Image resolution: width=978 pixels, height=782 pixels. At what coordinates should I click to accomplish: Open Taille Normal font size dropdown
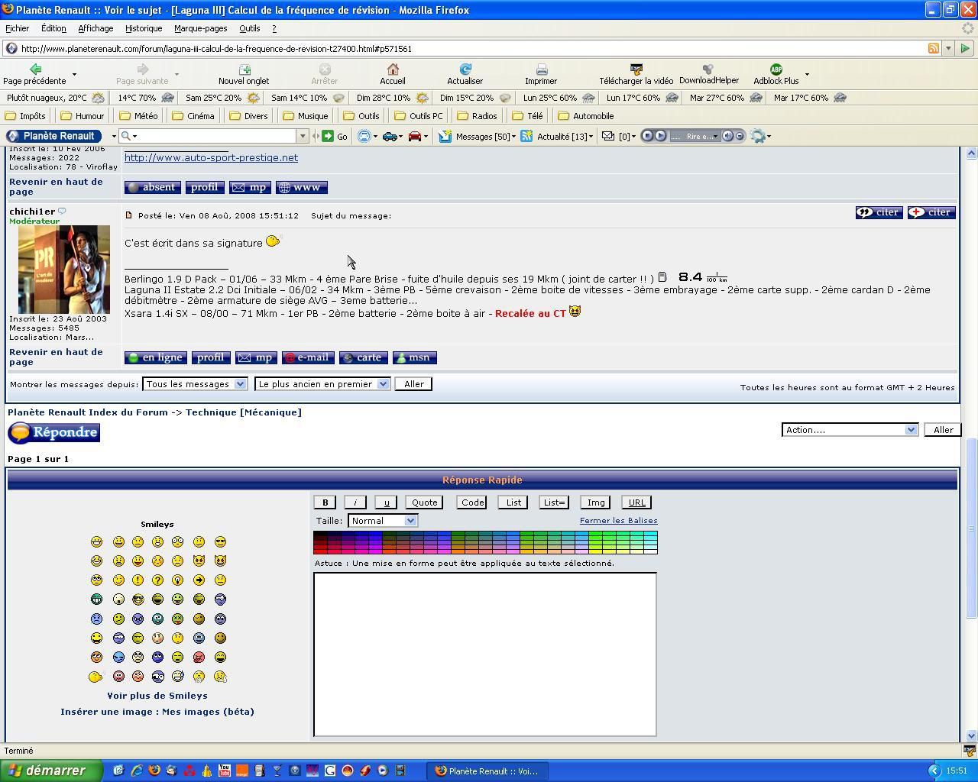click(382, 521)
